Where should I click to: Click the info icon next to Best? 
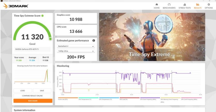pos(48,57)
